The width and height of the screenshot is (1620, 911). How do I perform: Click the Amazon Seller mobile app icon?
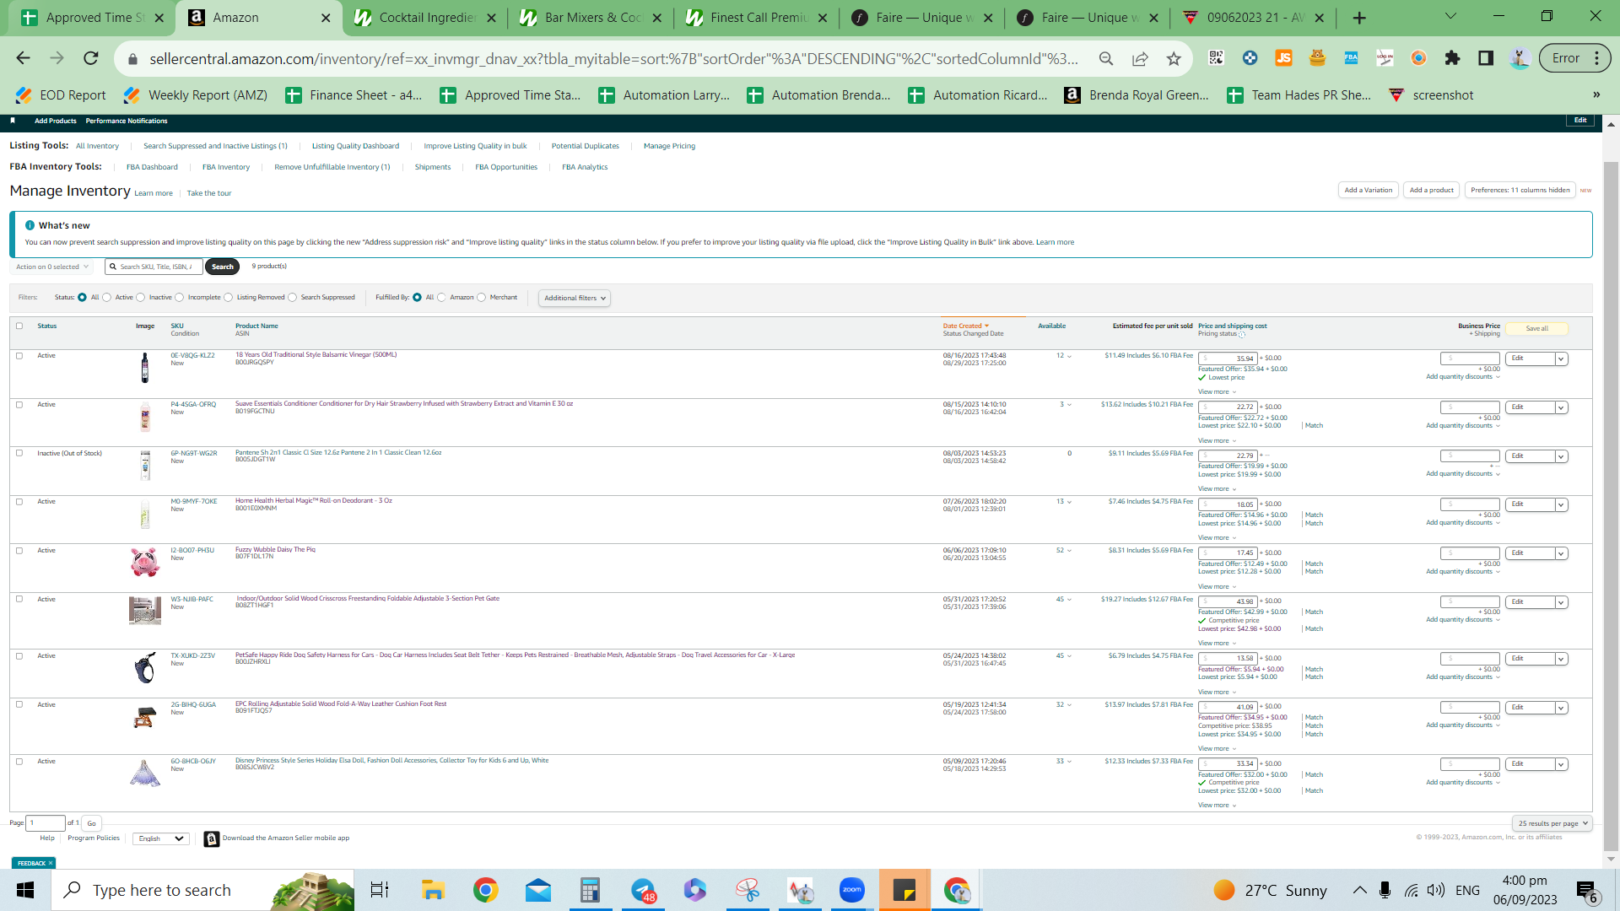point(212,838)
